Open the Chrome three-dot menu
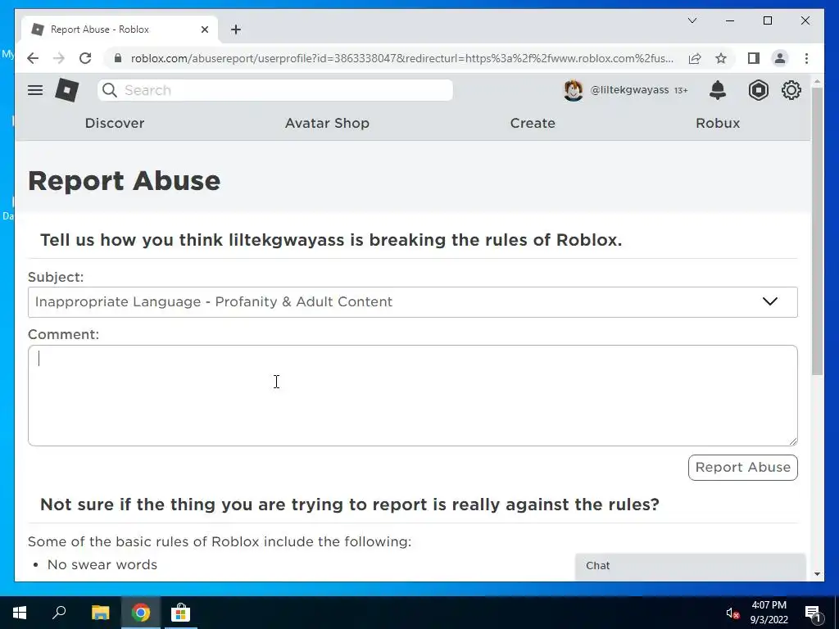Image resolution: width=839 pixels, height=629 pixels. 806,58
